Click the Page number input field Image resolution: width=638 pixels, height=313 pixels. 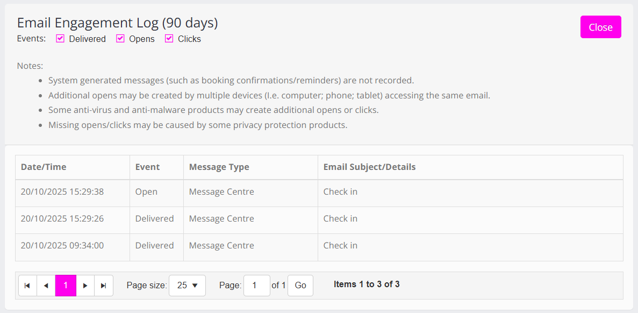(x=256, y=286)
